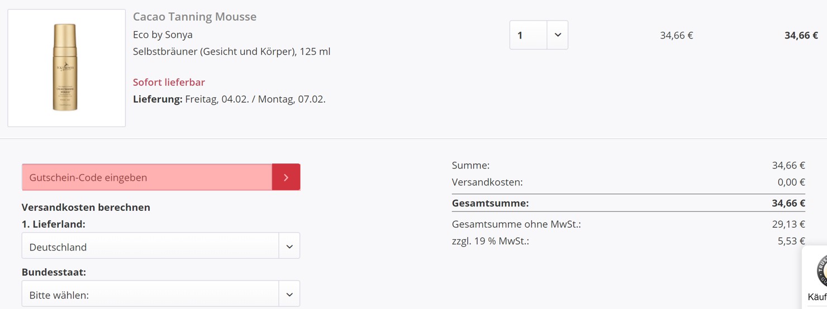The image size is (827, 309).
Task: Click the quantity field showing 1
Action: click(528, 35)
